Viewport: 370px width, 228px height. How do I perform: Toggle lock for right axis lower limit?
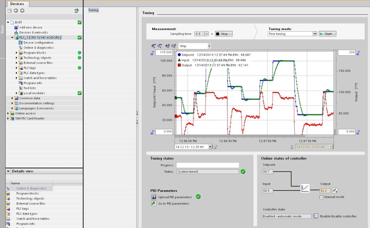(358, 132)
